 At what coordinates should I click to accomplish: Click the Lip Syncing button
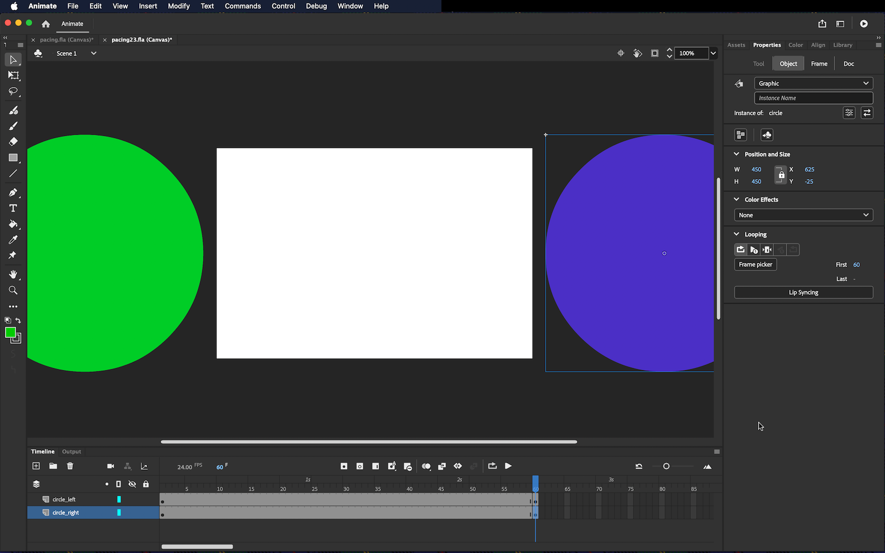803,292
